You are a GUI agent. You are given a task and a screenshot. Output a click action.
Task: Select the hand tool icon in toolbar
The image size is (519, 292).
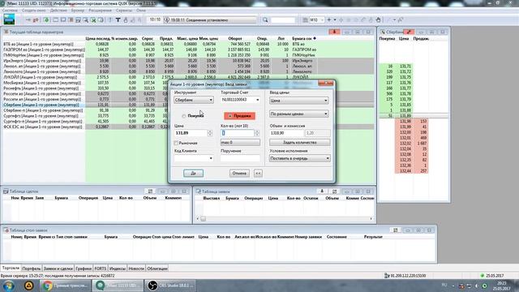click(378, 19)
